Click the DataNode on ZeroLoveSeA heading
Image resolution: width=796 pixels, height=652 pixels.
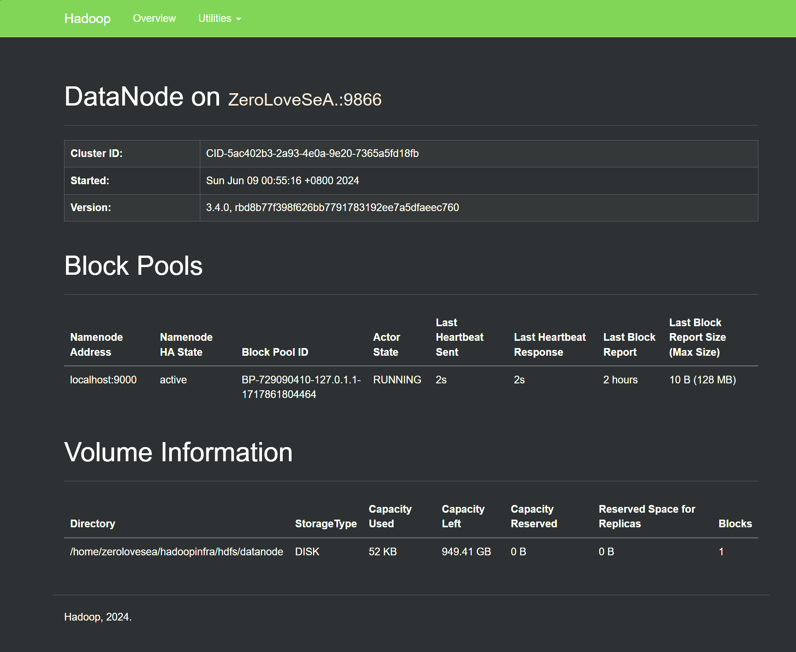[222, 97]
